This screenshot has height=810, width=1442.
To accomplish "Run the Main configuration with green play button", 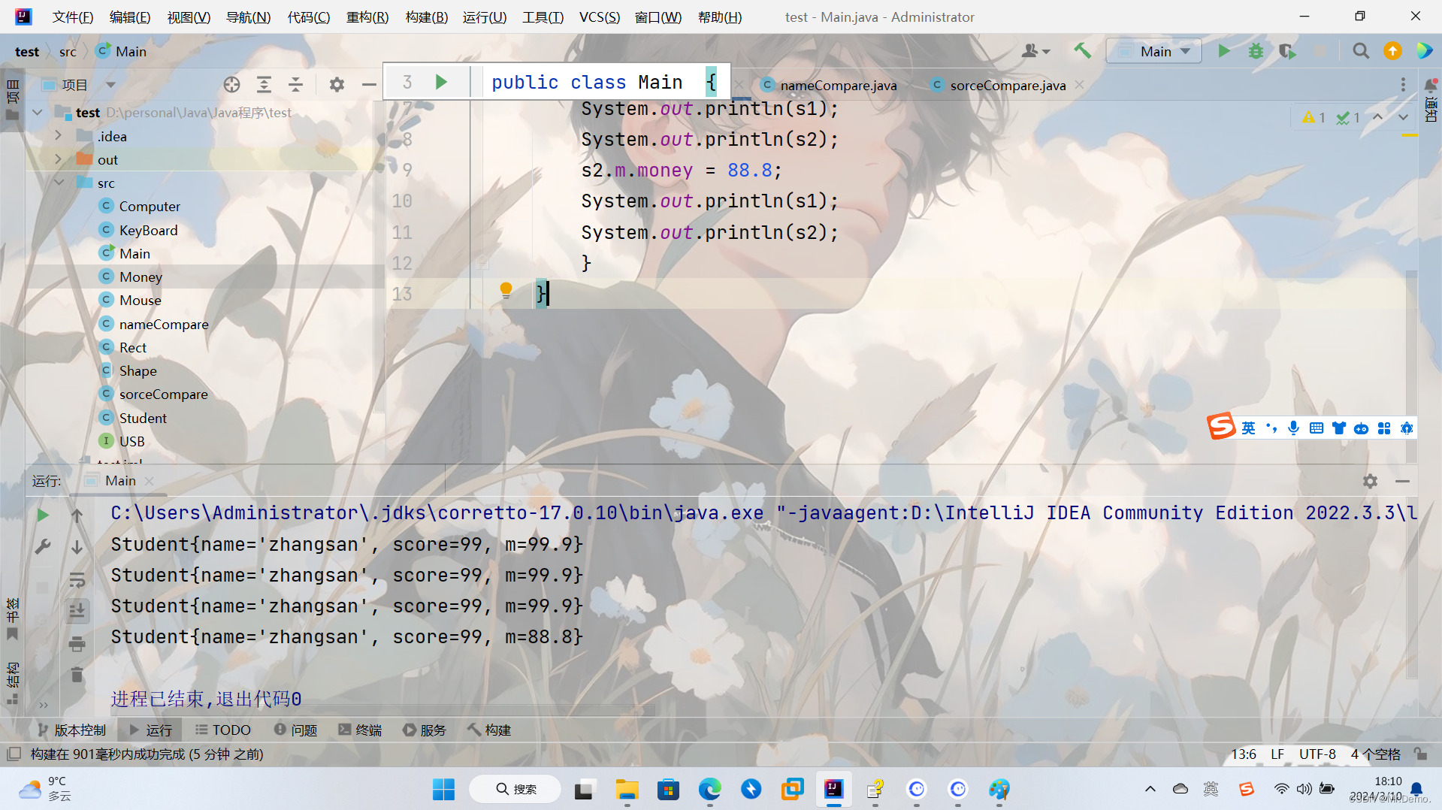I will [1223, 51].
